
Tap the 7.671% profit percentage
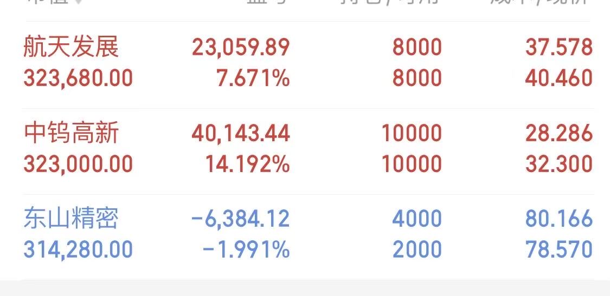coord(253,78)
